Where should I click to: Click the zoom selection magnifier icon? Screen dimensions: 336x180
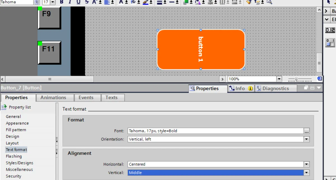pyautogui.click(x=269, y=2)
